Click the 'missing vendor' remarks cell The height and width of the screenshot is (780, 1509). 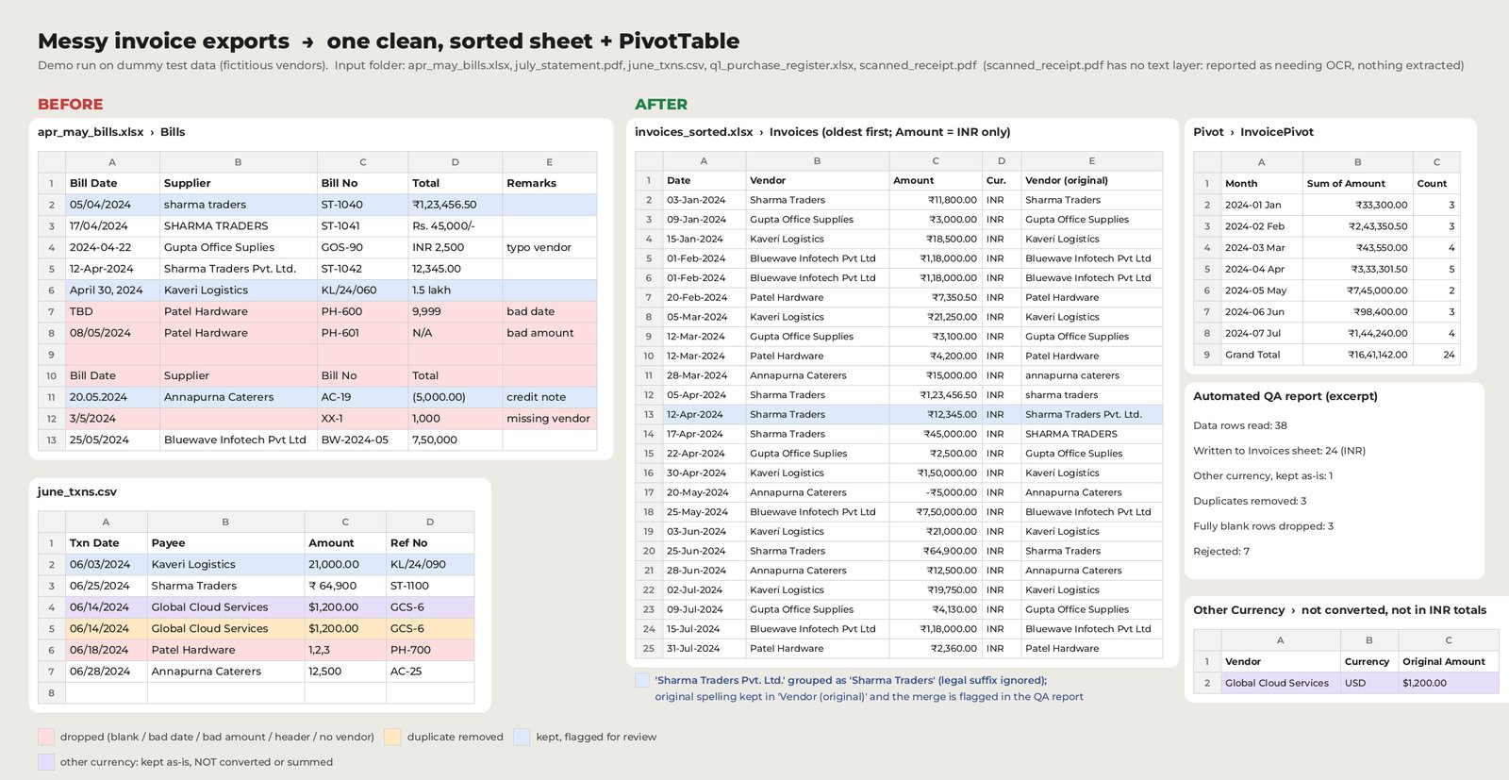click(550, 419)
